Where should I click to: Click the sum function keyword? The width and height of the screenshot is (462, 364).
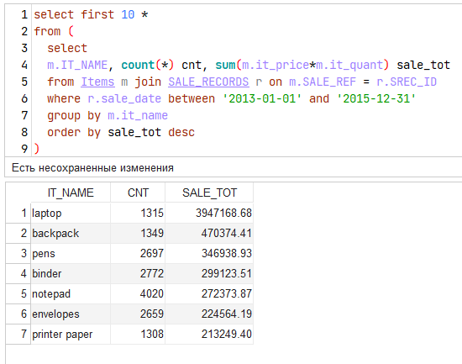click(225, 65)
